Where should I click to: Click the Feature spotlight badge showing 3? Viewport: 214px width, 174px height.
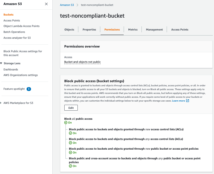29,89
